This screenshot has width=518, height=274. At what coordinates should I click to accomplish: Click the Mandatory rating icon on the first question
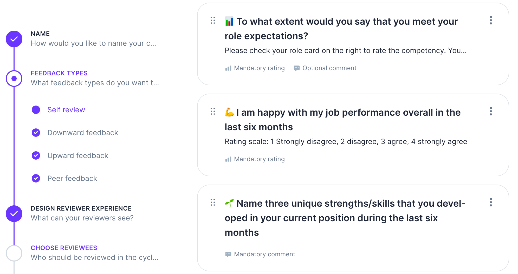(x=228, y=68)
